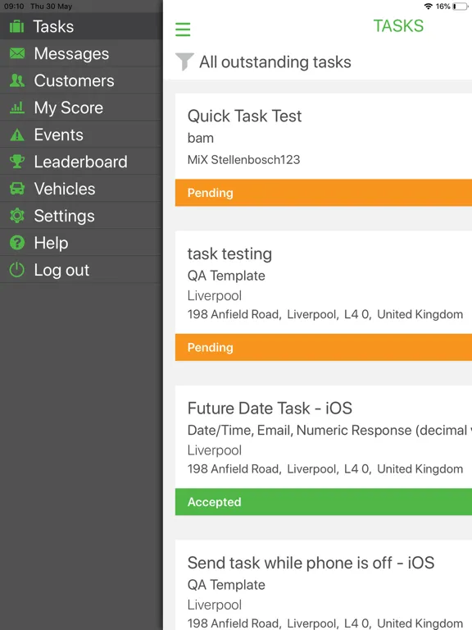Screen dimensions: 472x630
Task: Open the task filter funnel icon
Action: (x=184, y=62)
